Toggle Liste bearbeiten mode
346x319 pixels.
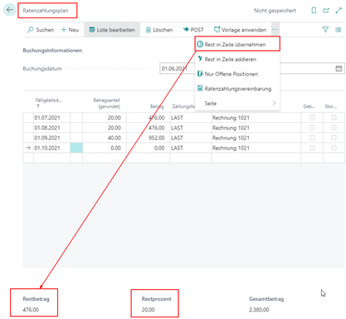coord(112,30)
